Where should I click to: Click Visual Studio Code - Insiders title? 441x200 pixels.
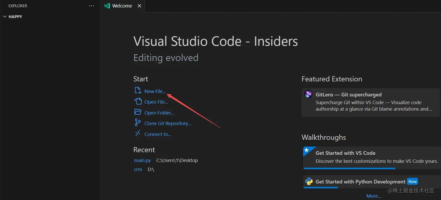coord(216,41)
